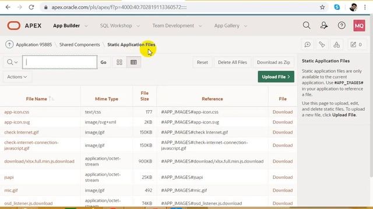This screenshot has width=373, height=209.
Task: Open the feedback comment bubble icon
Action: (307, 45)
